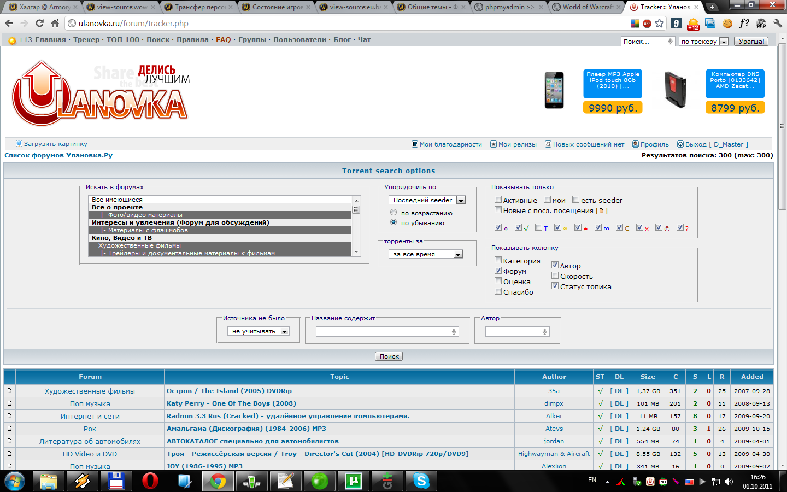Open the Последний seeder sort dropdown
787x492 pixels.
427,200
